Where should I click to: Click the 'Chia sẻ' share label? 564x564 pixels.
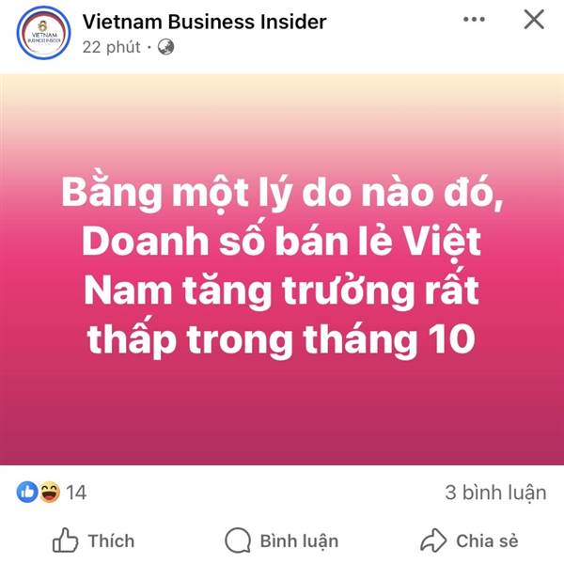point(487,541)
